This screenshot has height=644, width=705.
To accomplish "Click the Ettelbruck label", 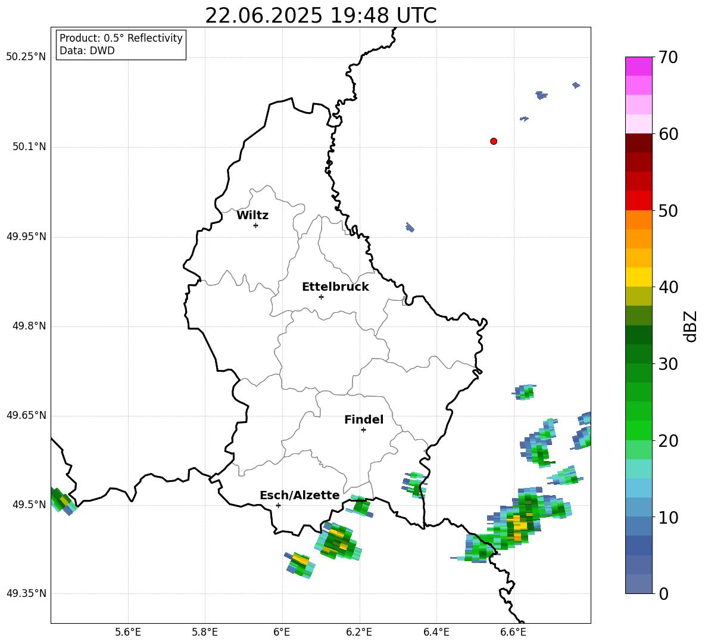I will coord(335,287).
